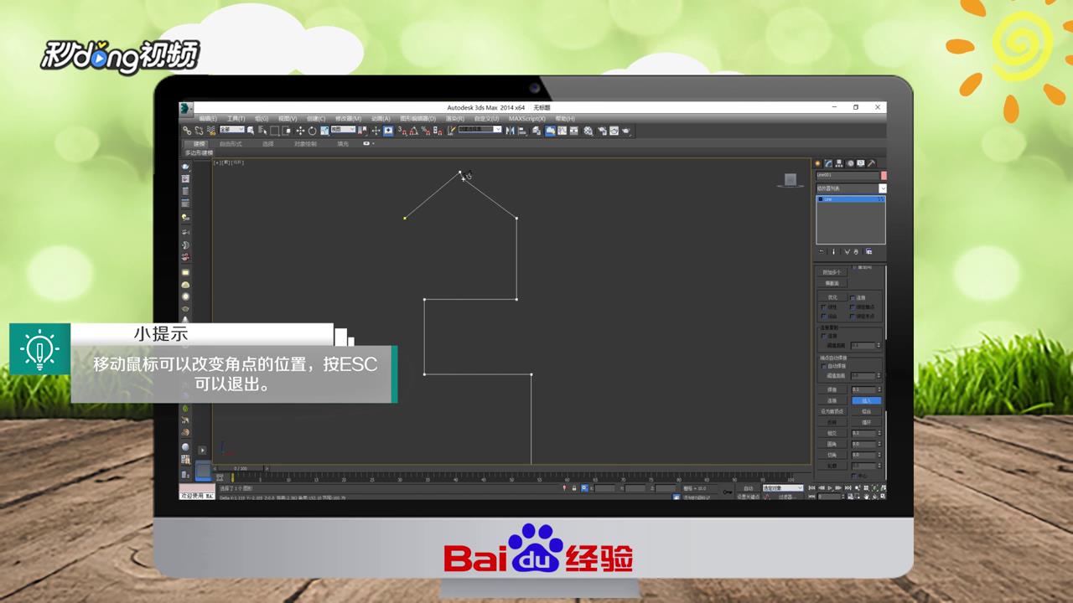Toggle the Angle Snap icon

(x=414, y=131)
